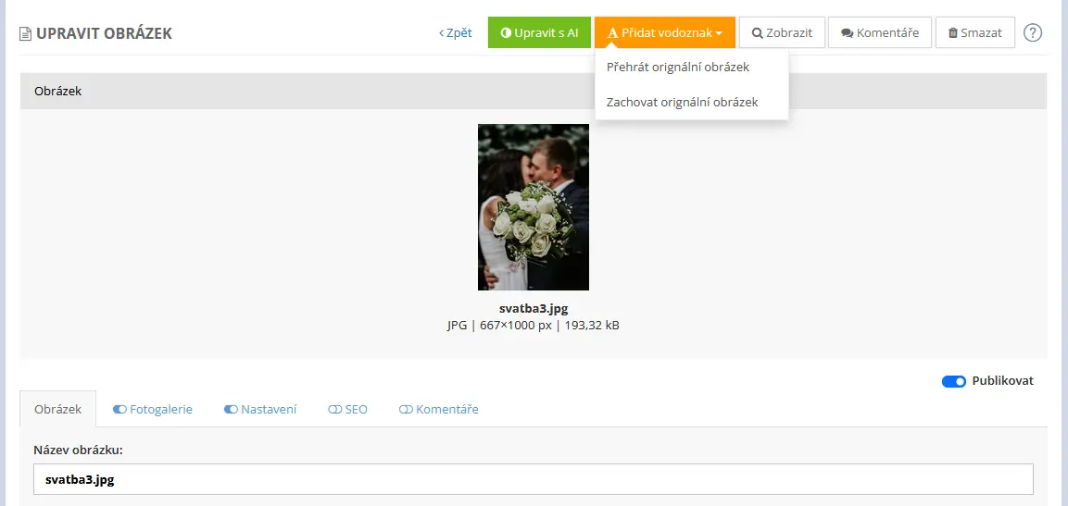
Task: Click the watermark letter A icon
Action: (613, 32)
